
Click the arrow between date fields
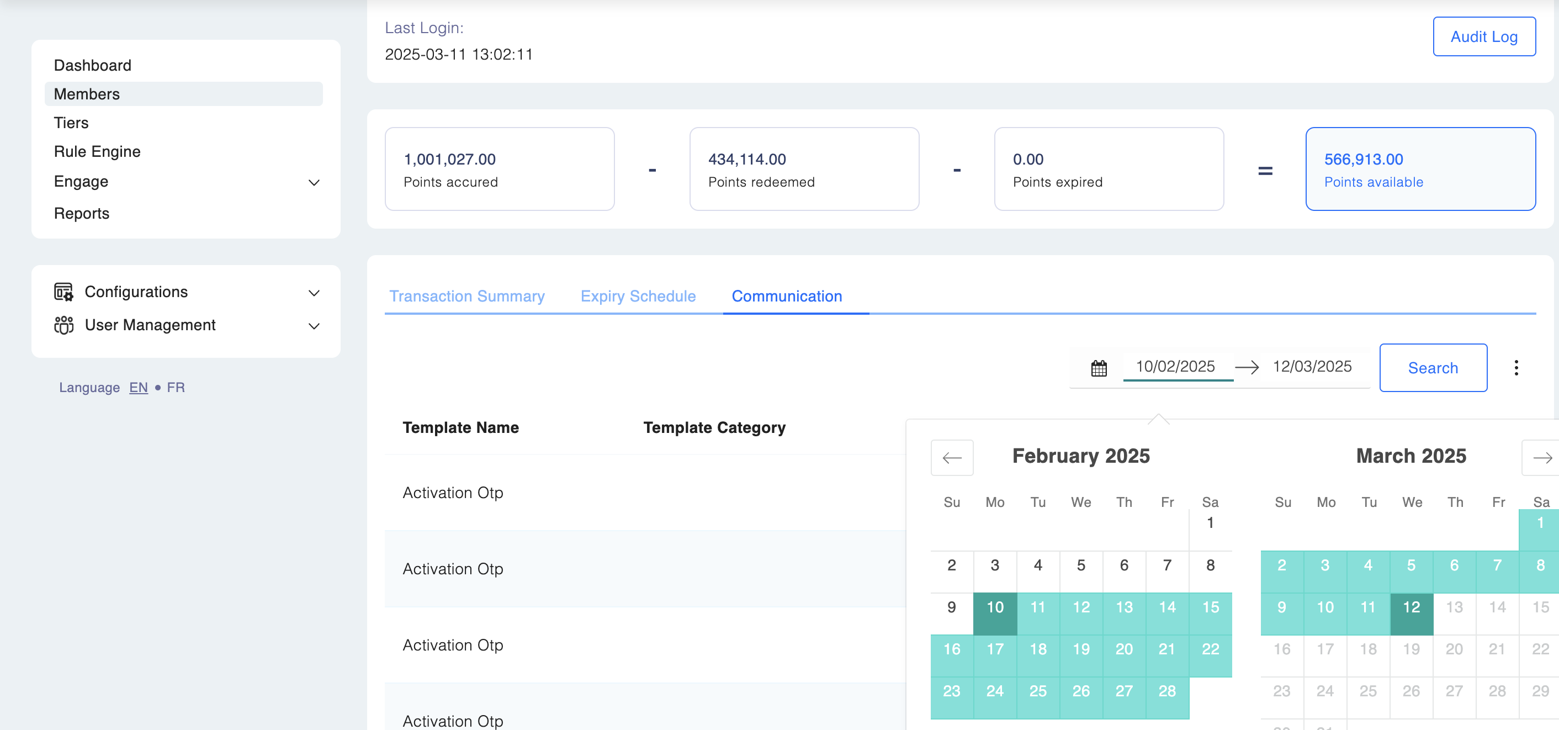[x=1246, y=367]
